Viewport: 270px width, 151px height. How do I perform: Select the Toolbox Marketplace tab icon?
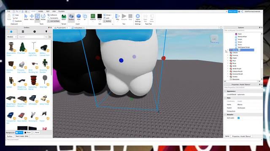[x=11, y=31]
